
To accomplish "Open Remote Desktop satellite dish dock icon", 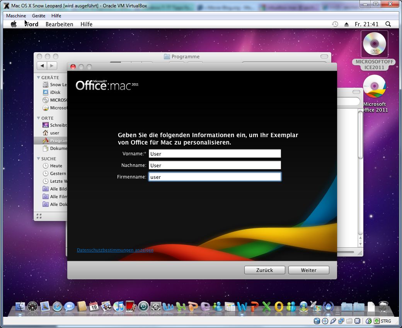I will tap(316, 306).
